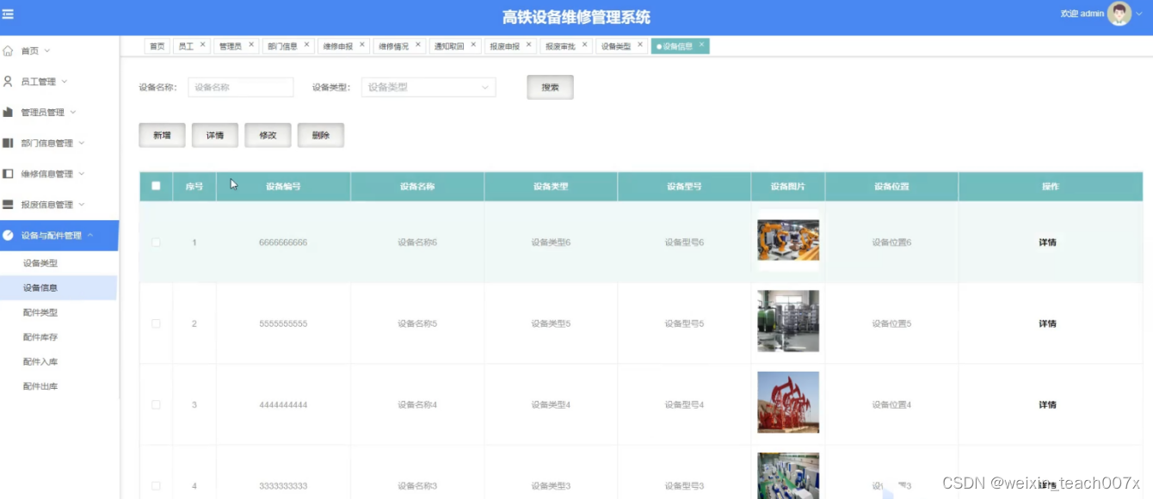Select 设备信息 in sidebar submenu
Image resolution: width=1153 pixels, height=499 pixels.
coord(59,288)
